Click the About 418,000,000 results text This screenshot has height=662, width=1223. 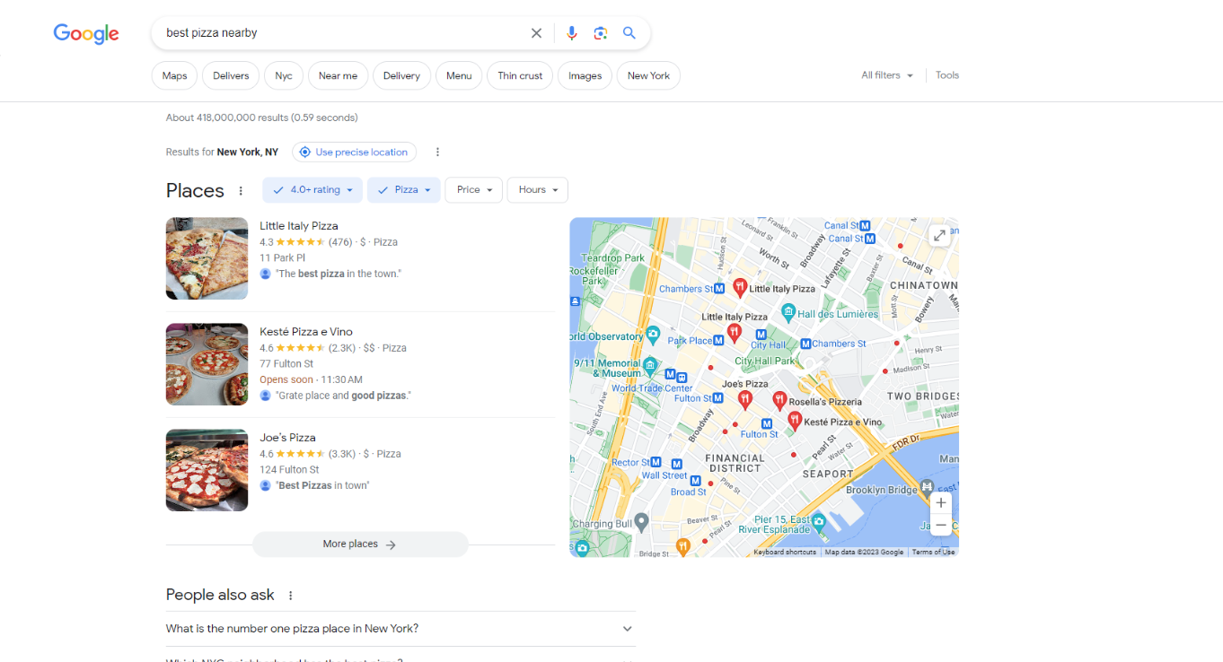pos(262,118)
